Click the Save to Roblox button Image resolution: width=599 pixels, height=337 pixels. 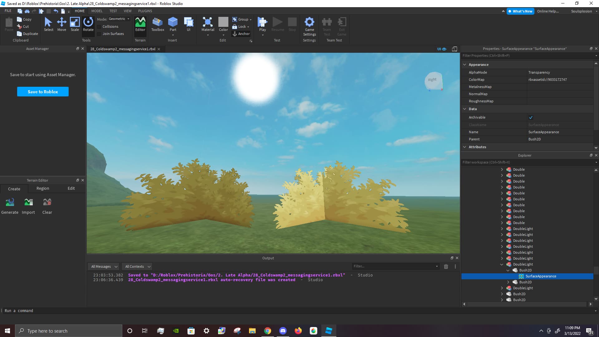(43, 92)
